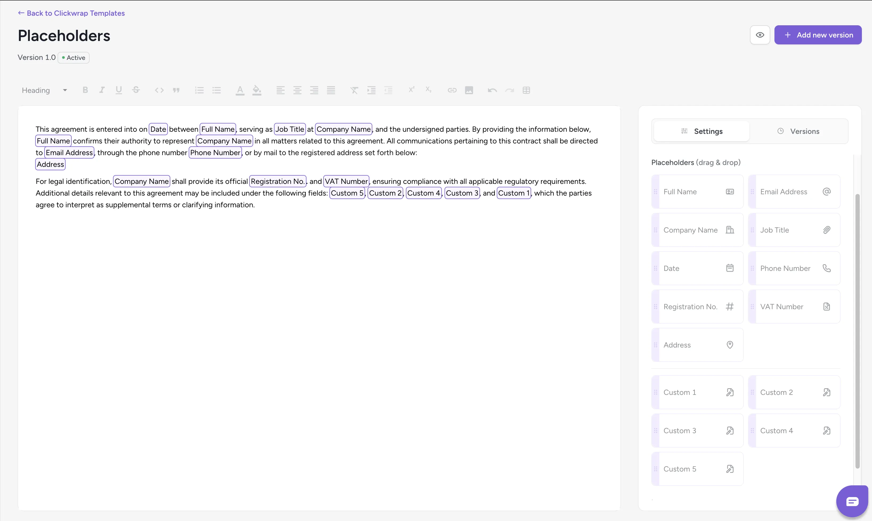Switch to the Settings tab
Viewport: 872px width, 521px height.
pos(701,131)
